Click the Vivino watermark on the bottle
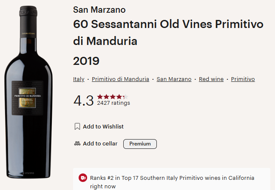Screen dimensions: 275x190 (x=28, y=173)
